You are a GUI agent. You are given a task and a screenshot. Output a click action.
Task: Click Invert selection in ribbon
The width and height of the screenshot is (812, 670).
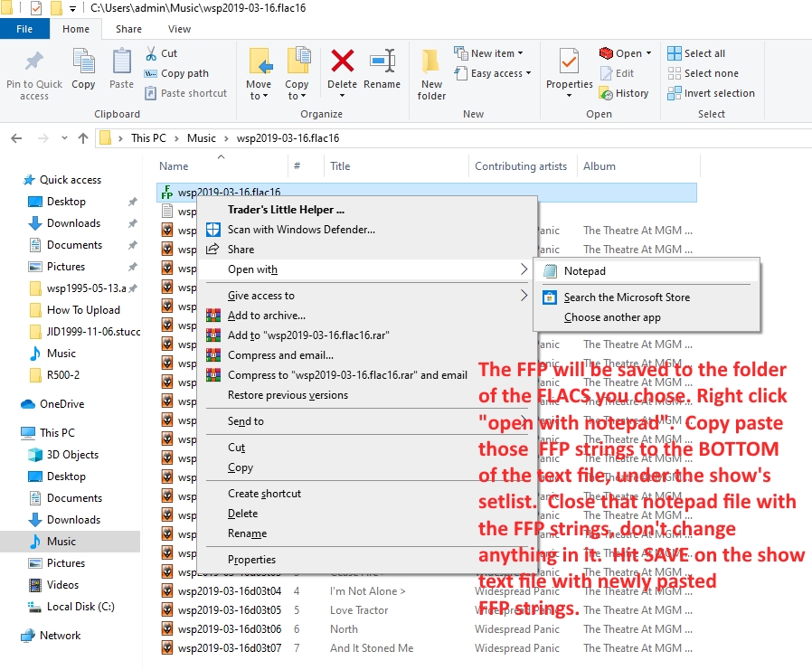[711, 93]
